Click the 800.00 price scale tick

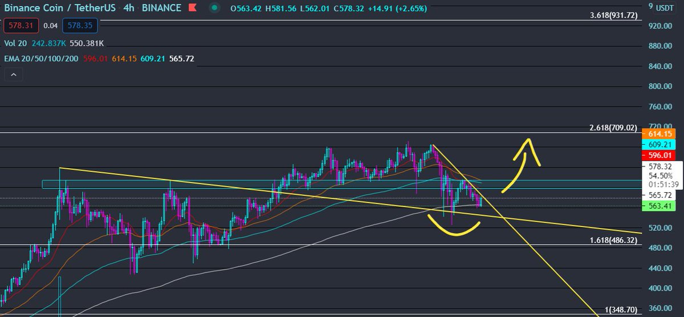(659, 86)
